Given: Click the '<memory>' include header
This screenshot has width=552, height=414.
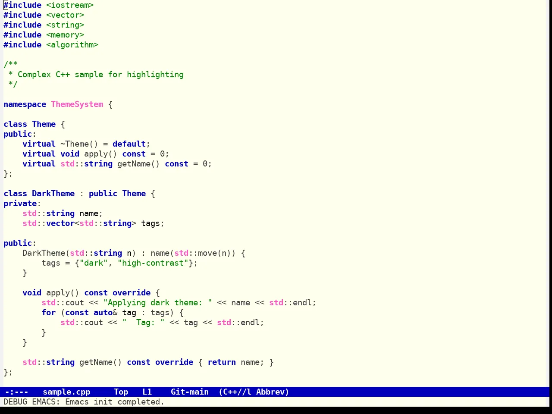Looking at the screenshot, I should click(65, 35).
